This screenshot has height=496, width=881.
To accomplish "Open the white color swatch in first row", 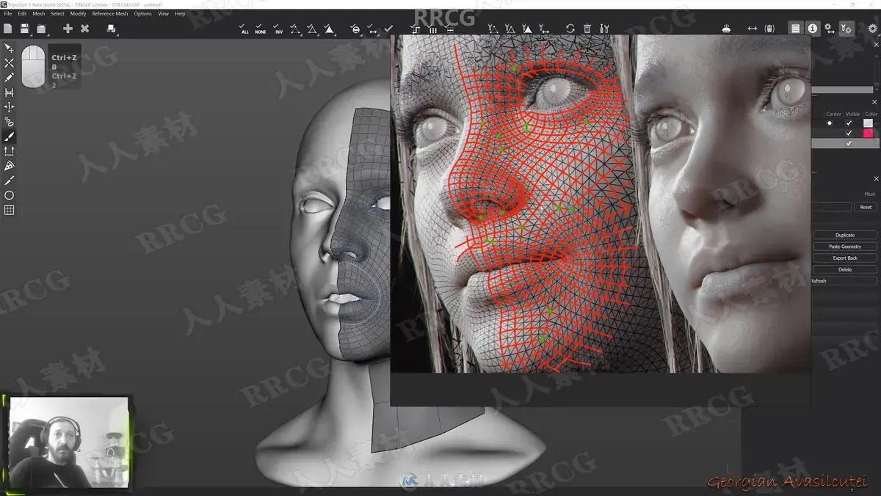I will pyautogui.click(x=869, y=123).
